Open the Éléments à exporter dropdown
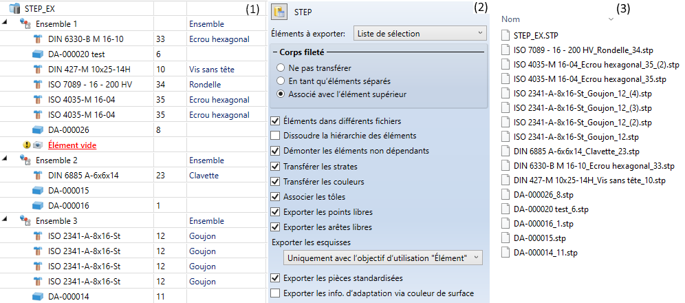The width and height of the screenshot is (685, 303). (x=420, y=33)
